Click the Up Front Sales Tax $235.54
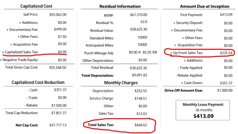Screen dimensions: 238x134 pos(226,53)
